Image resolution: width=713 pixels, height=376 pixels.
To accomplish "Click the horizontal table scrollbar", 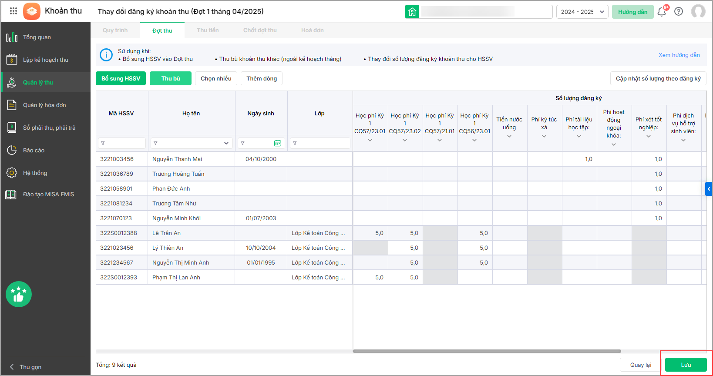I will (487, 351).
